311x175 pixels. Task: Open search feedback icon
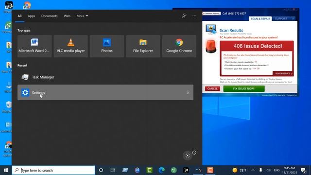click(x=184, y=16)
